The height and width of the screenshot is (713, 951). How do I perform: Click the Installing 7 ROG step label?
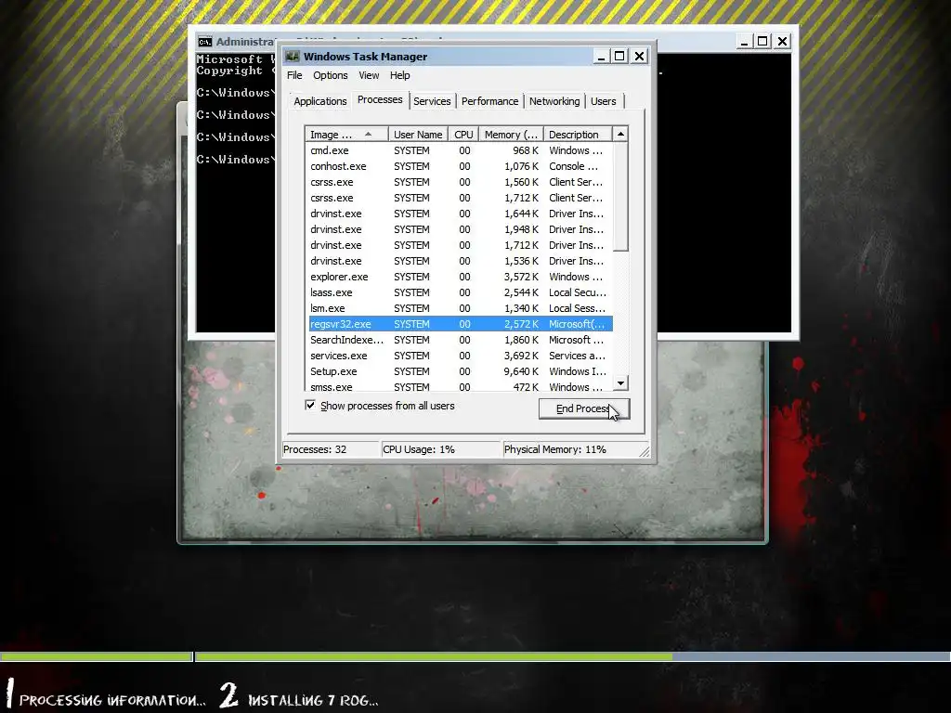[313, 700]
